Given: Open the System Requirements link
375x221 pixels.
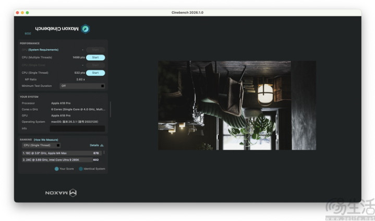Looking at the screenshot, I should 43,50.
